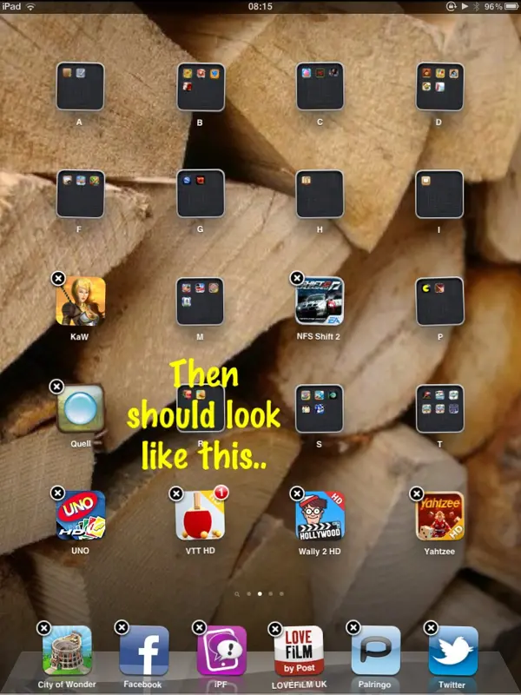The height and width of the screenshot is (695, 521).
Task: Open Twitter app in the dock
Action: point(452,651)
